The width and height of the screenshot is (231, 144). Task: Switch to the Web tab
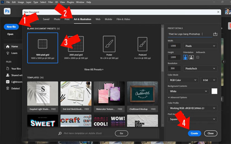(98, 19)
